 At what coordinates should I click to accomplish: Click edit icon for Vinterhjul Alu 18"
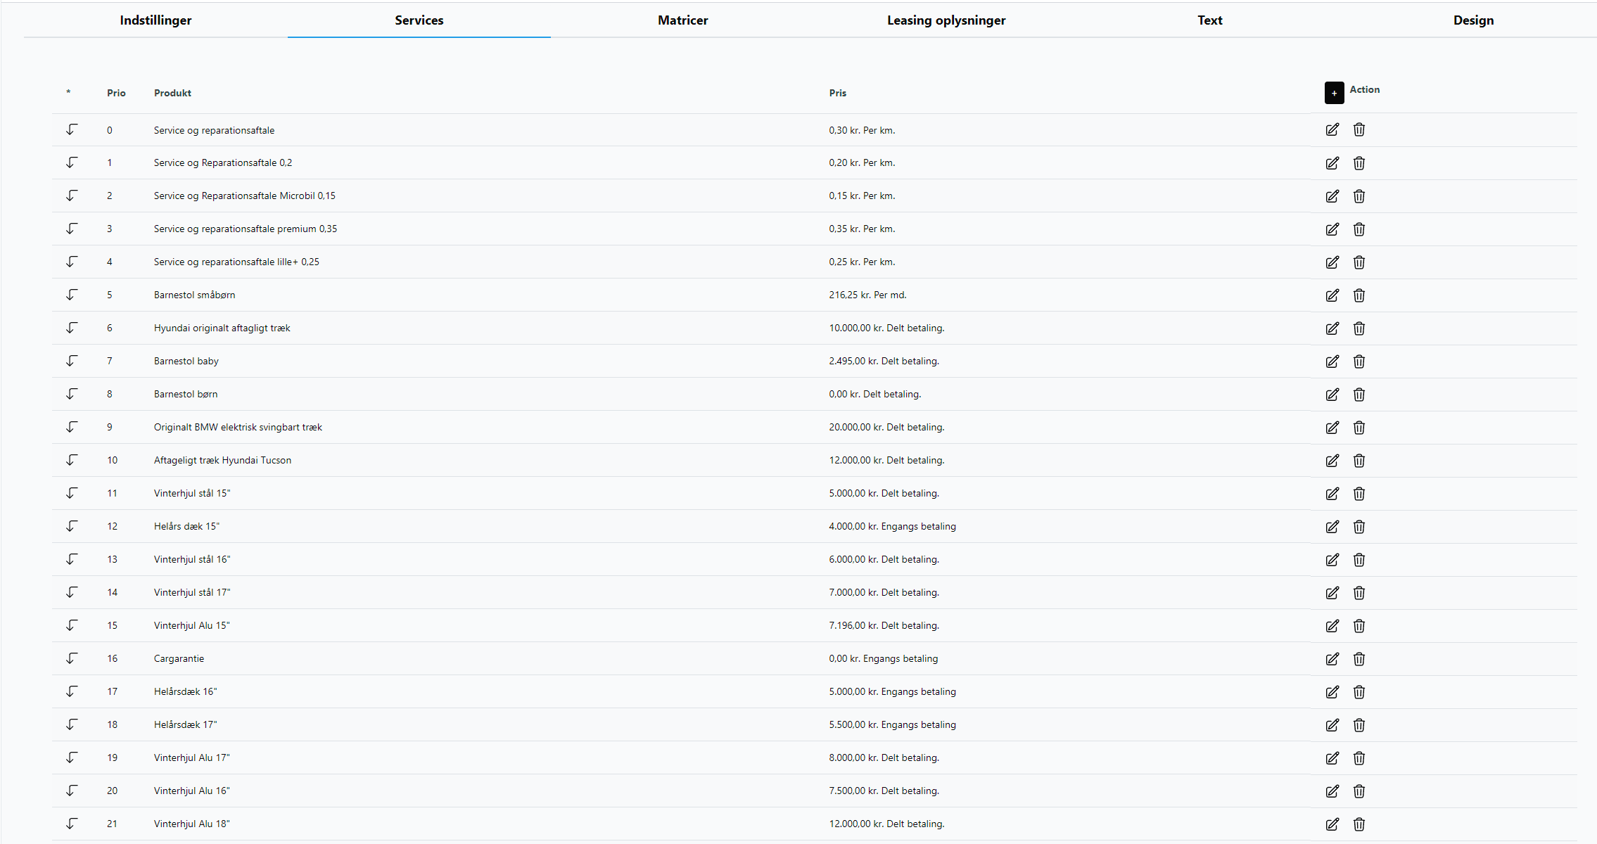click(x=1332, y=824)
